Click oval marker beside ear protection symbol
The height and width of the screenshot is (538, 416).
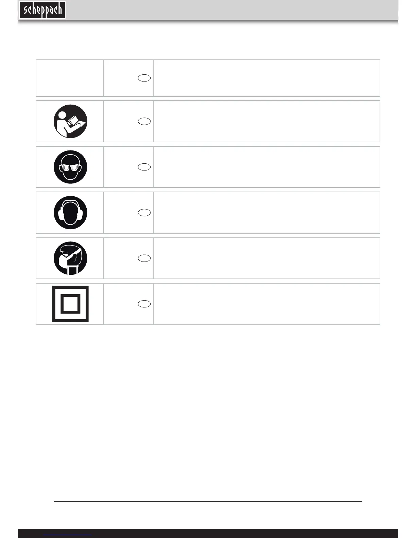[144, 213]
